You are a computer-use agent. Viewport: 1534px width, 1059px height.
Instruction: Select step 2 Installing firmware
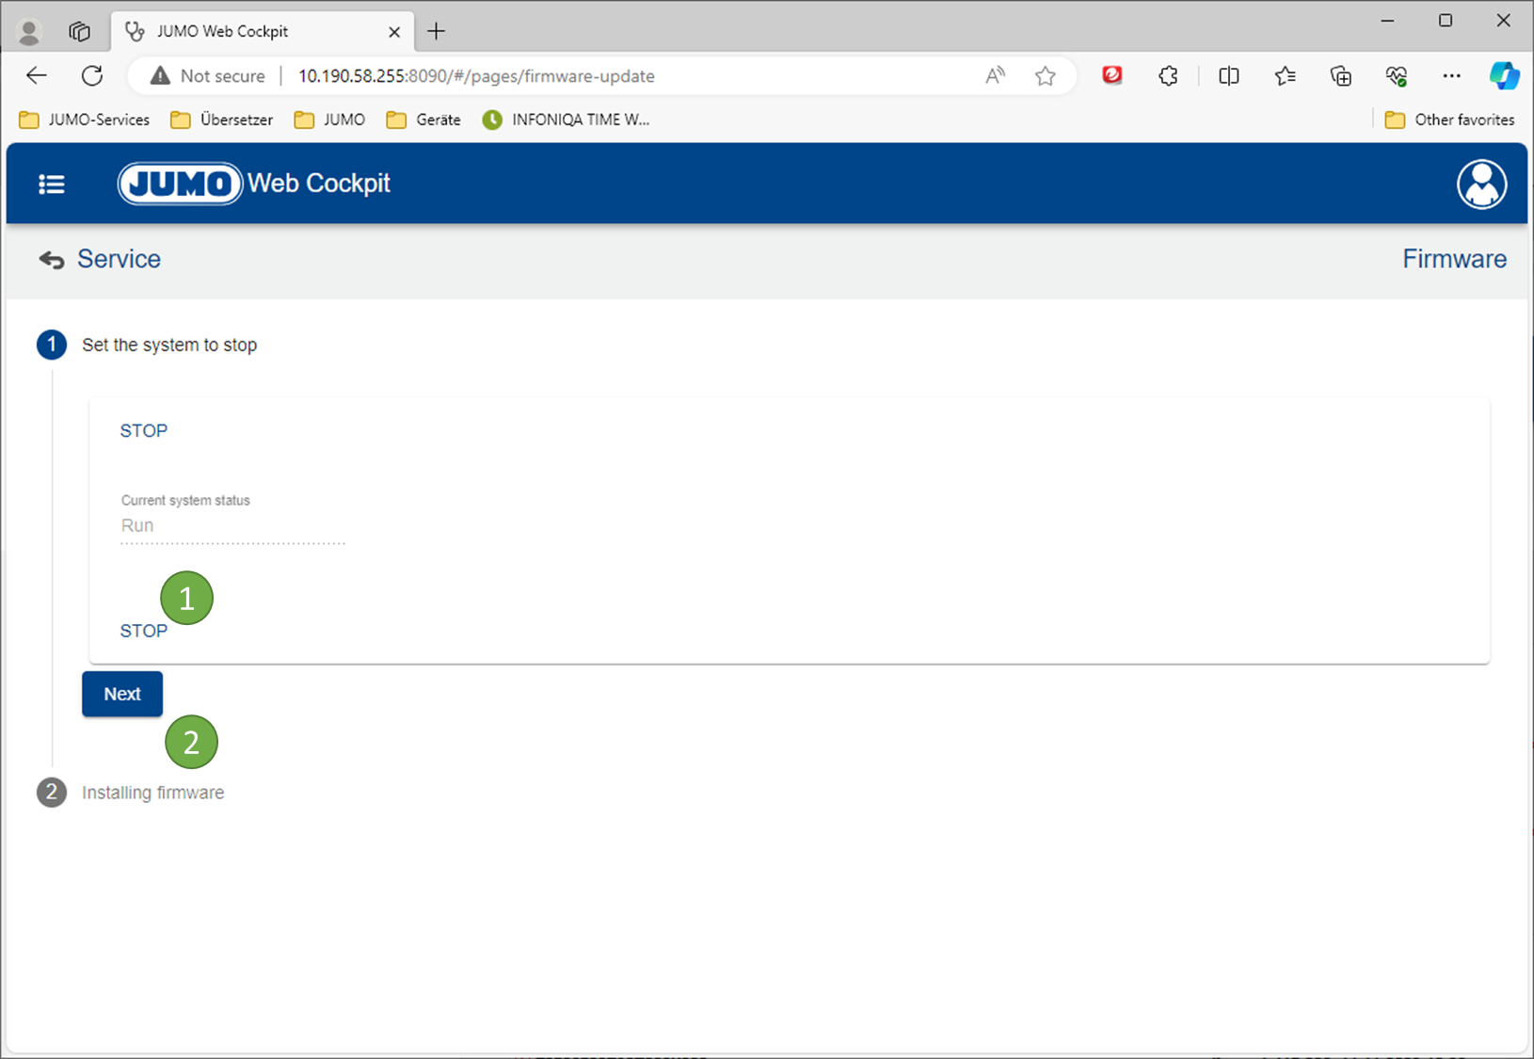click(x=152, y=793)
